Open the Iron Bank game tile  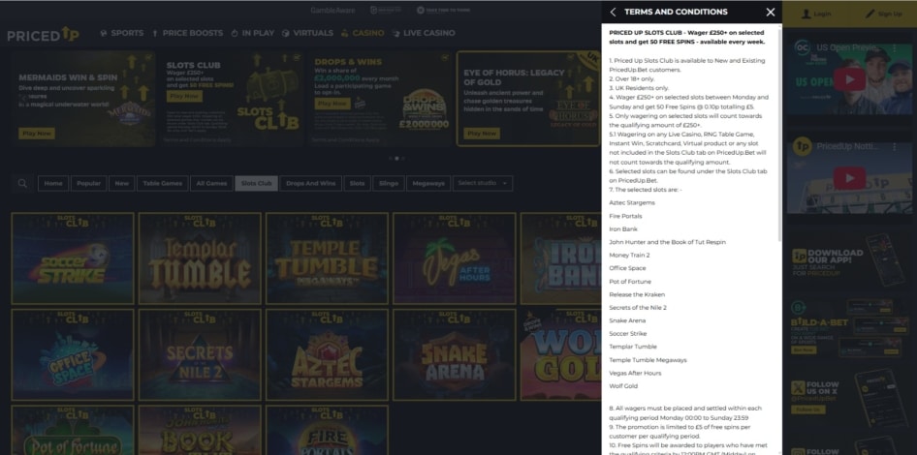pyautogui.click(x=561, y=258)
